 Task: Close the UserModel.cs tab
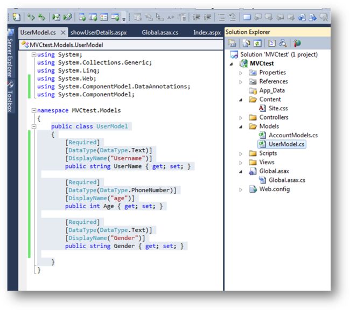63,33
